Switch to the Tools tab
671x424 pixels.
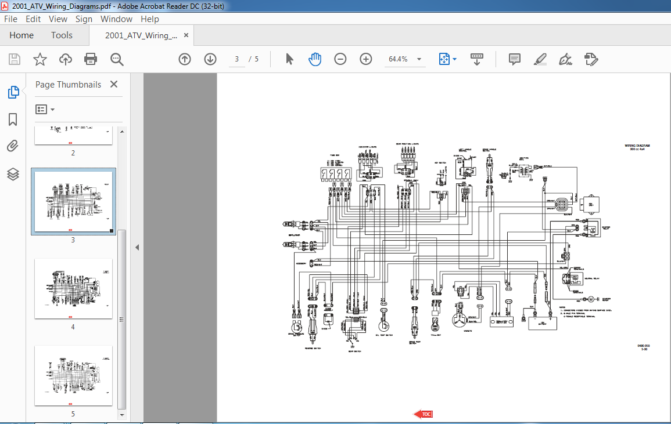[x=62, y=35]
